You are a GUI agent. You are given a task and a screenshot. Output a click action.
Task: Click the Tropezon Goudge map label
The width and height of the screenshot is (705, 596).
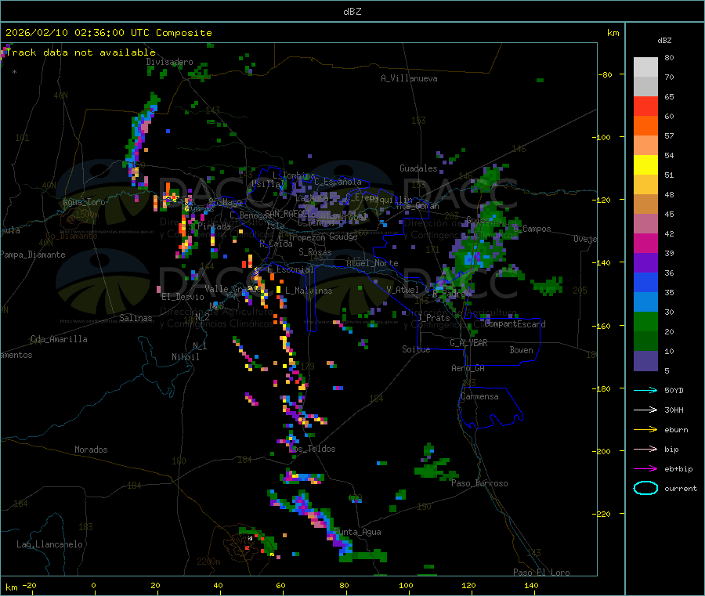[323, 237]
